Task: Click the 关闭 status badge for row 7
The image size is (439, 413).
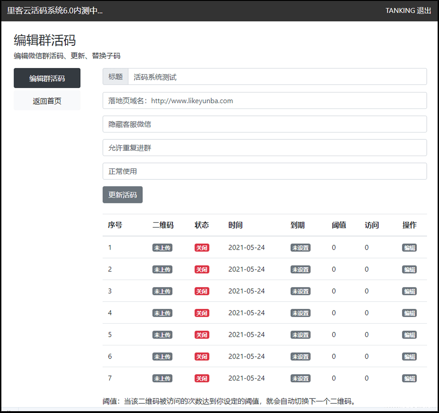Action: [201, 378]
